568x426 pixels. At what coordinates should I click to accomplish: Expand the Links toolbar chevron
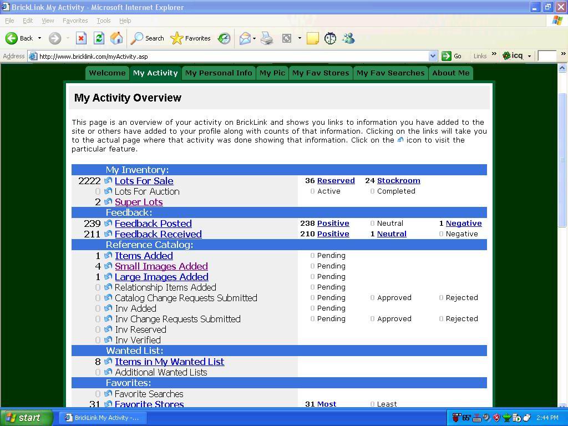(x=494, y=54)
